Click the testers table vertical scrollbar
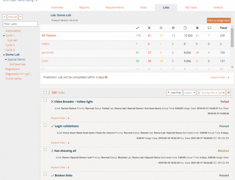This screenshot has width=235, height=180. pos(232,38)
